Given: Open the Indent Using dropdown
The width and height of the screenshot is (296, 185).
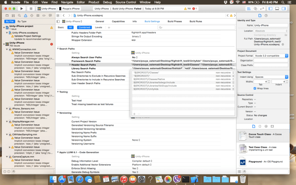Looking at the screenshot, I should [x=271, y=77].
